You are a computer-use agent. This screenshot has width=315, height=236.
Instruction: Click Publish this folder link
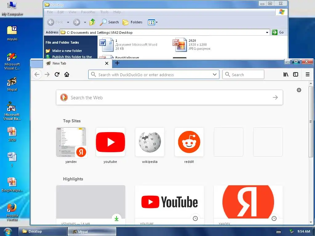(x=72, y=57)
